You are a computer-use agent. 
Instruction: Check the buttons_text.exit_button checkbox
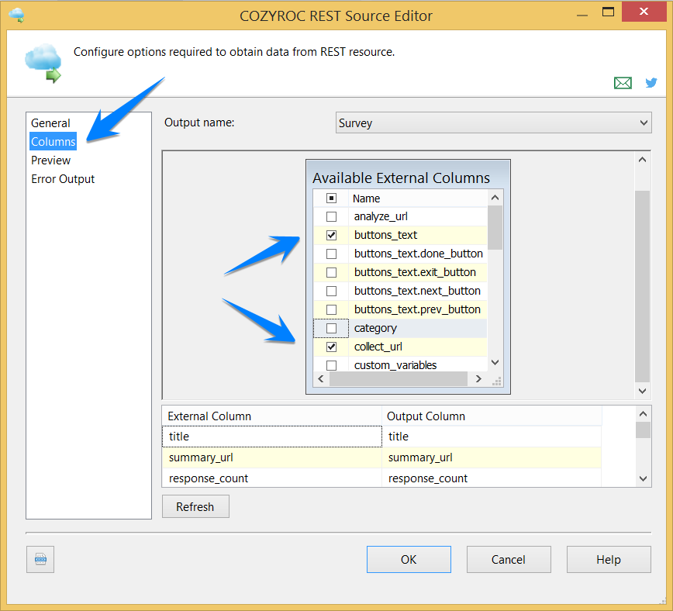(x=331, y=272)
